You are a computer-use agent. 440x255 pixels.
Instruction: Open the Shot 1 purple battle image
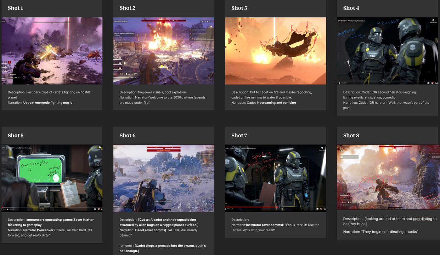coord(52,51)
